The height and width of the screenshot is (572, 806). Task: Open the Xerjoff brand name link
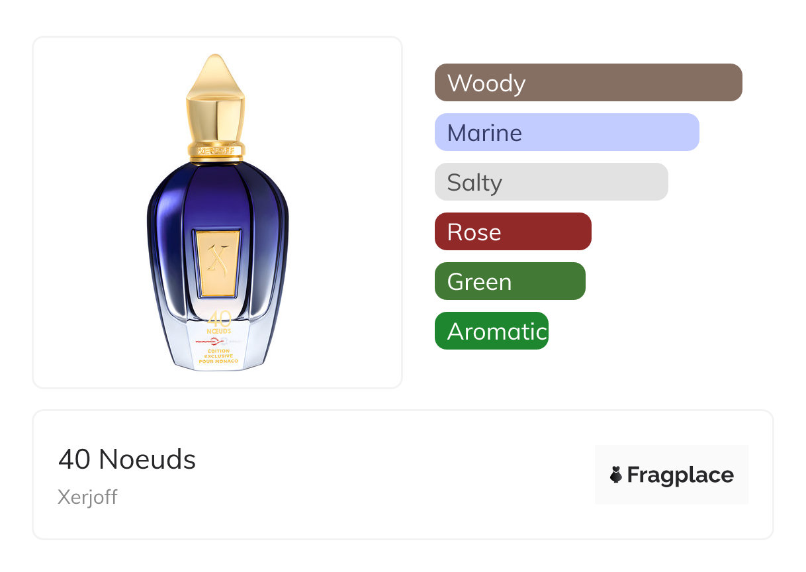pyautogui.click(x=87, y=497)
